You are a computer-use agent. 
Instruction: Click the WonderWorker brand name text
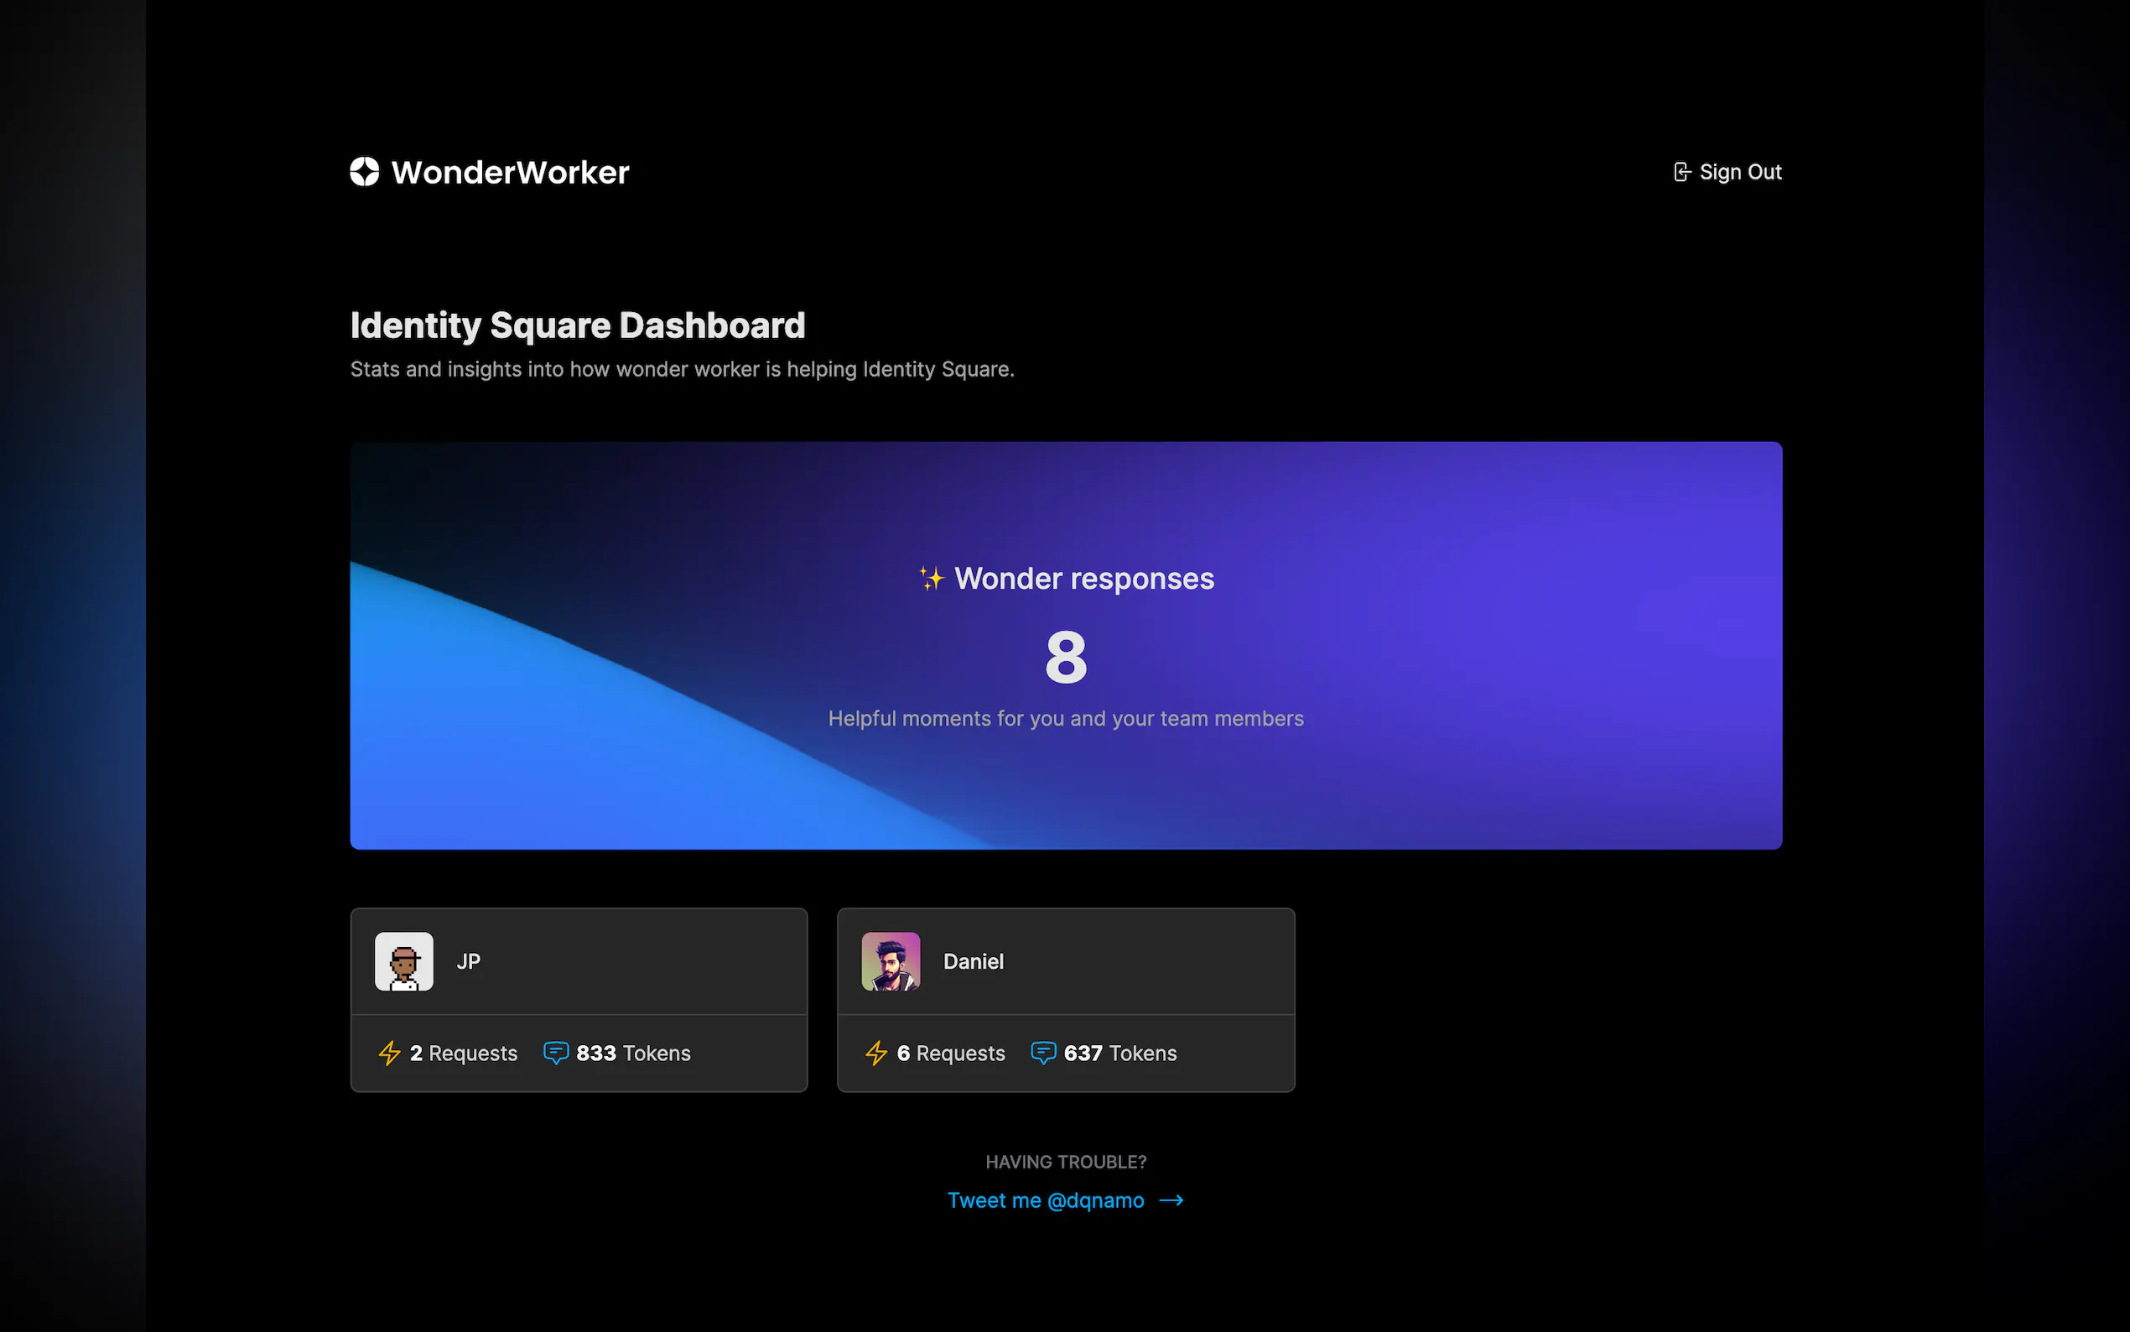(510, 173)
